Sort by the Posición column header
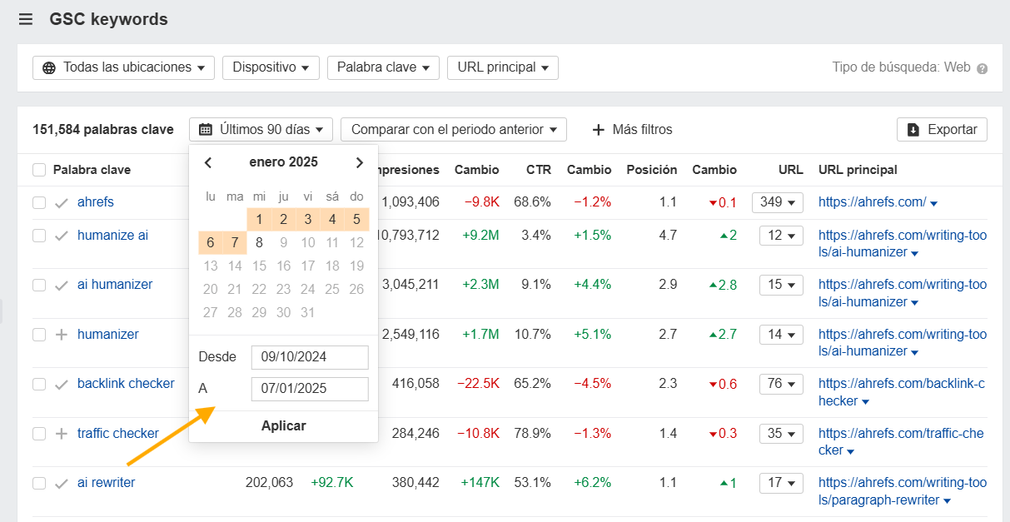Screen dimensions: 1010x522 tap(652, 170)
